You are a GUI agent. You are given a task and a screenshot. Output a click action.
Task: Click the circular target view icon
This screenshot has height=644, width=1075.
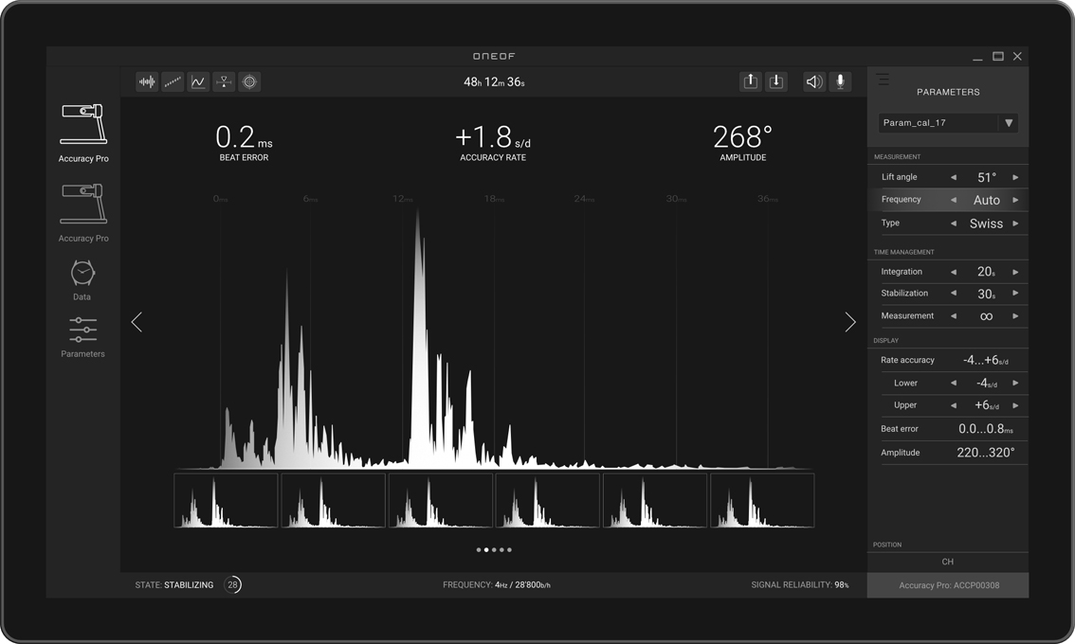(x=249, y=82)
